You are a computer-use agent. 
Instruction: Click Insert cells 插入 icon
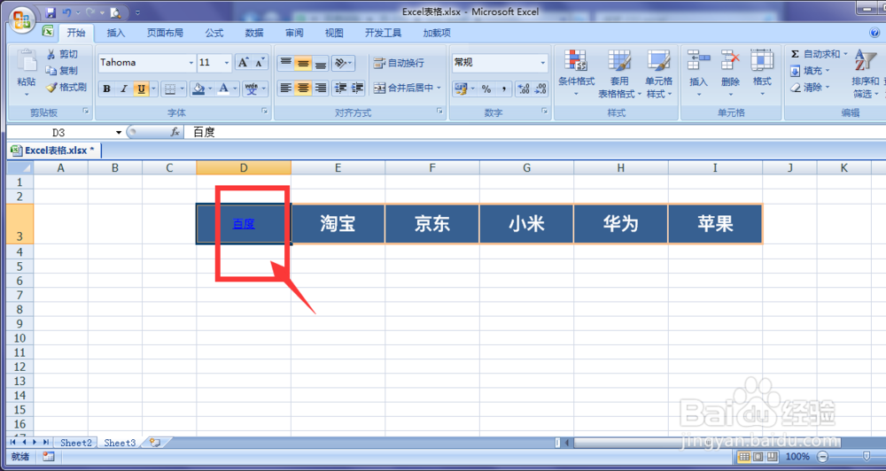click(698, 59)
